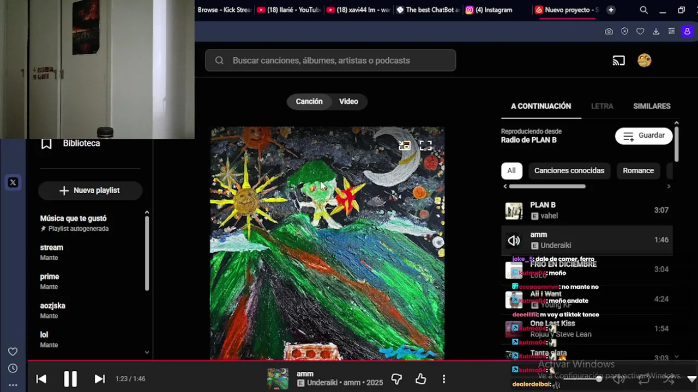The width and height of the screenshot is (698, 392).
Task: Click the Guardar button
Action: click(644, 136)
